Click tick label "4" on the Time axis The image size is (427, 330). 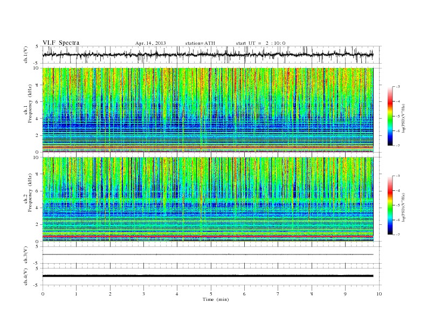pos(177,294)
